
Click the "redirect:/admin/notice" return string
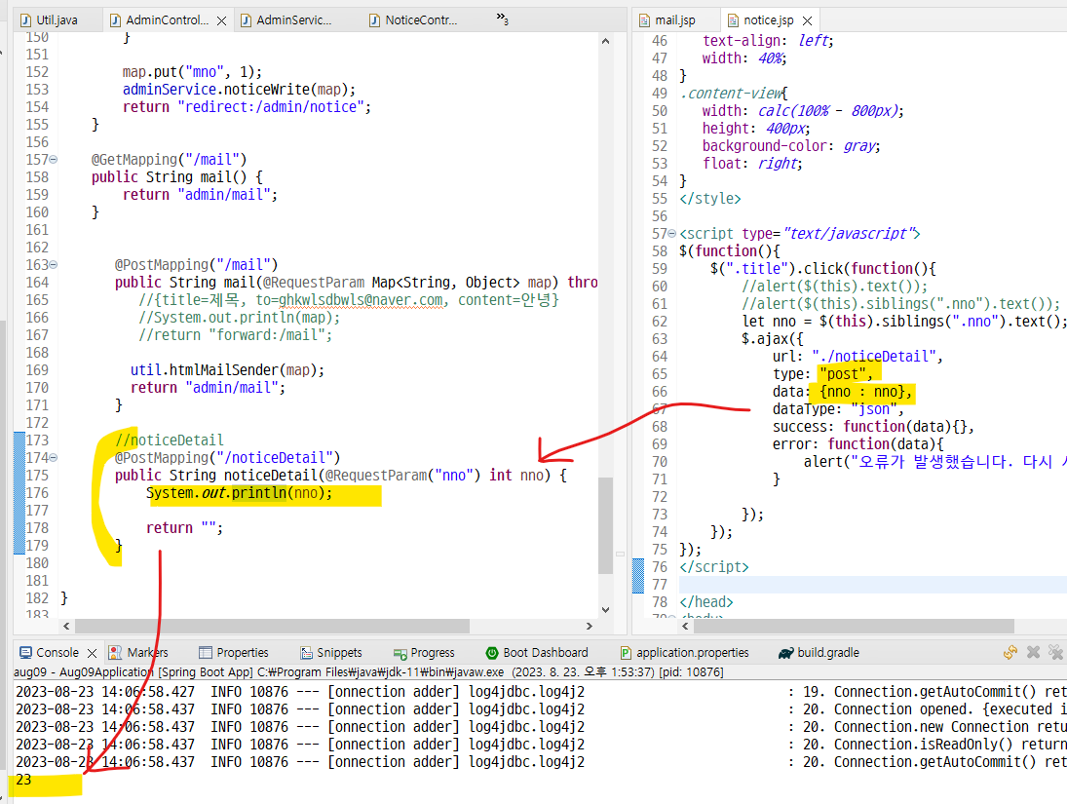pos(272,107)
